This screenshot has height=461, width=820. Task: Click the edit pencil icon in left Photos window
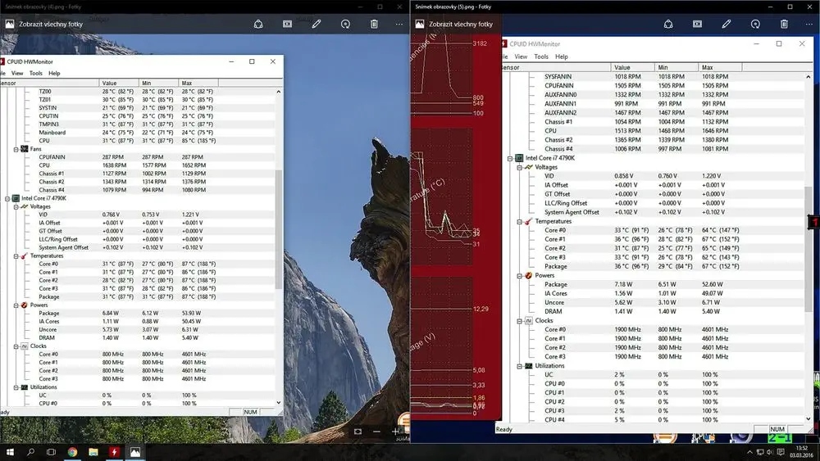coord(317,24)
